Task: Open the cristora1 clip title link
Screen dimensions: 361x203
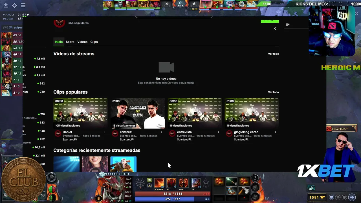Action: click(126, 132)
